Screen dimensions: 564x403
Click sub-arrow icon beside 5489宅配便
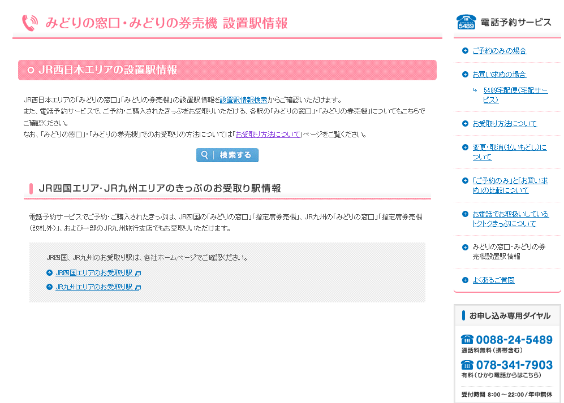(475, 90)
